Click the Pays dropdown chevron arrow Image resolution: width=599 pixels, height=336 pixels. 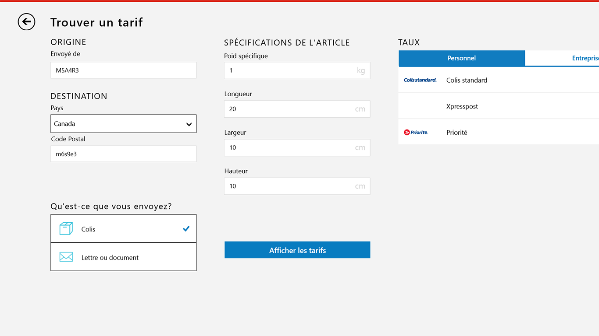pyautogui.click(x=189, y=124)
